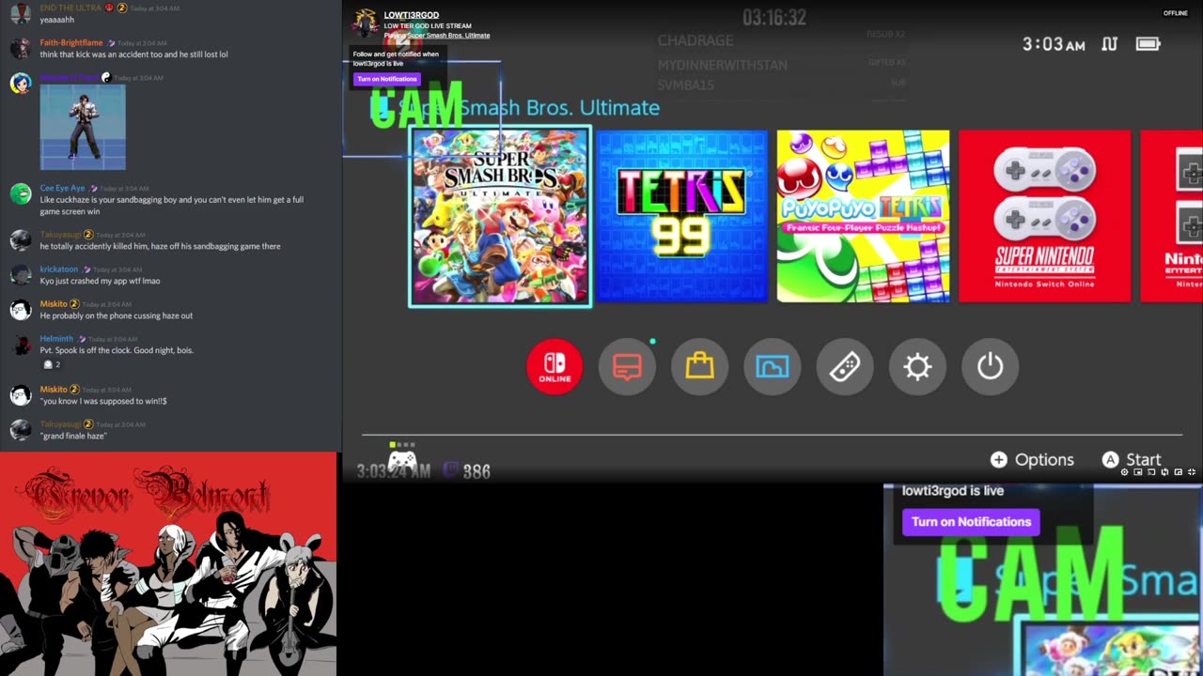The height and width of the screenshot is (676, 1203).
Task: Click the 'yeaaaahh' message in Discord
Action: [57, 20]
